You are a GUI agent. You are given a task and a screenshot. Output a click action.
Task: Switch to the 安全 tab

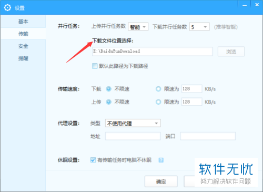click(x=23, y=46)
